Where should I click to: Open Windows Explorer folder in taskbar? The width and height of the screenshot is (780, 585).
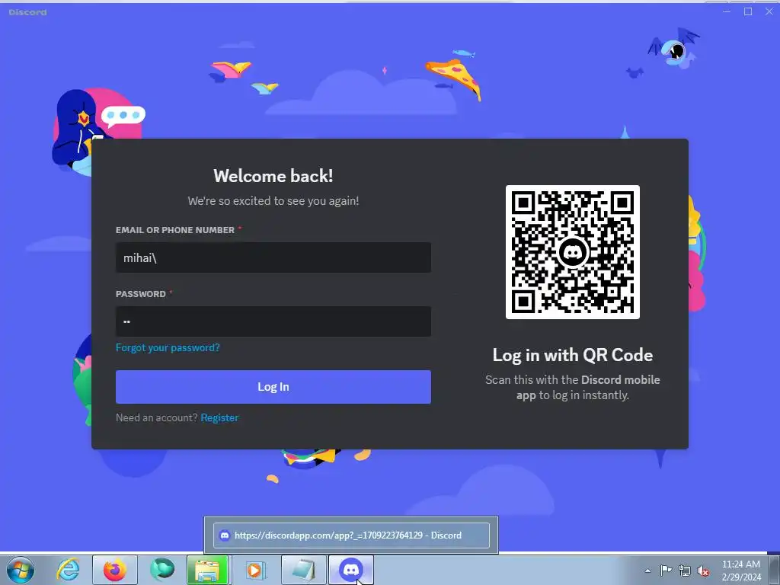pos(207,570)
